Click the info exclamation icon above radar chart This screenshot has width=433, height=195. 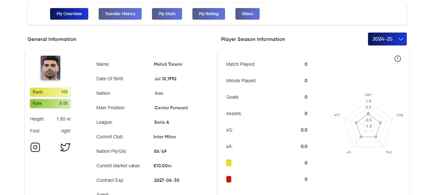point(398,59)
